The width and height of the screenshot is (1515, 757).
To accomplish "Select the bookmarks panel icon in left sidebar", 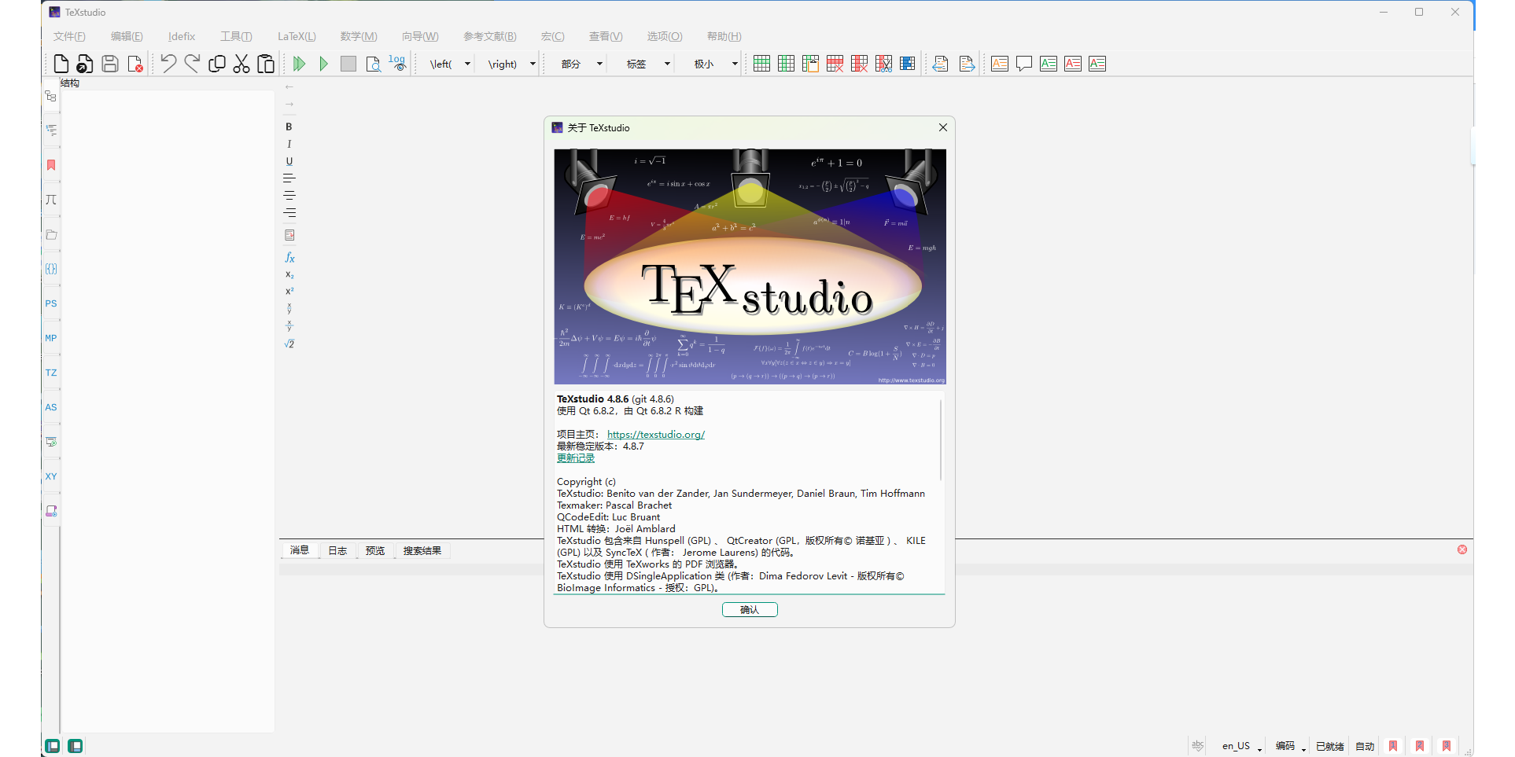I will [x=50, y=165].
